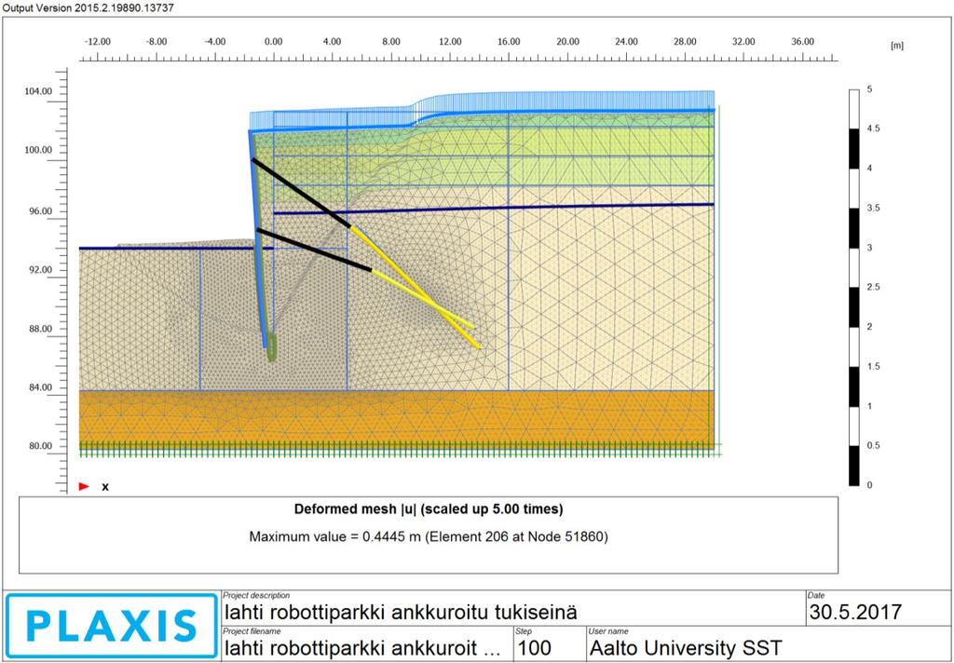Screen dimensions: 954x663
Task: Click the step value 100
Action: coord(534,648)
